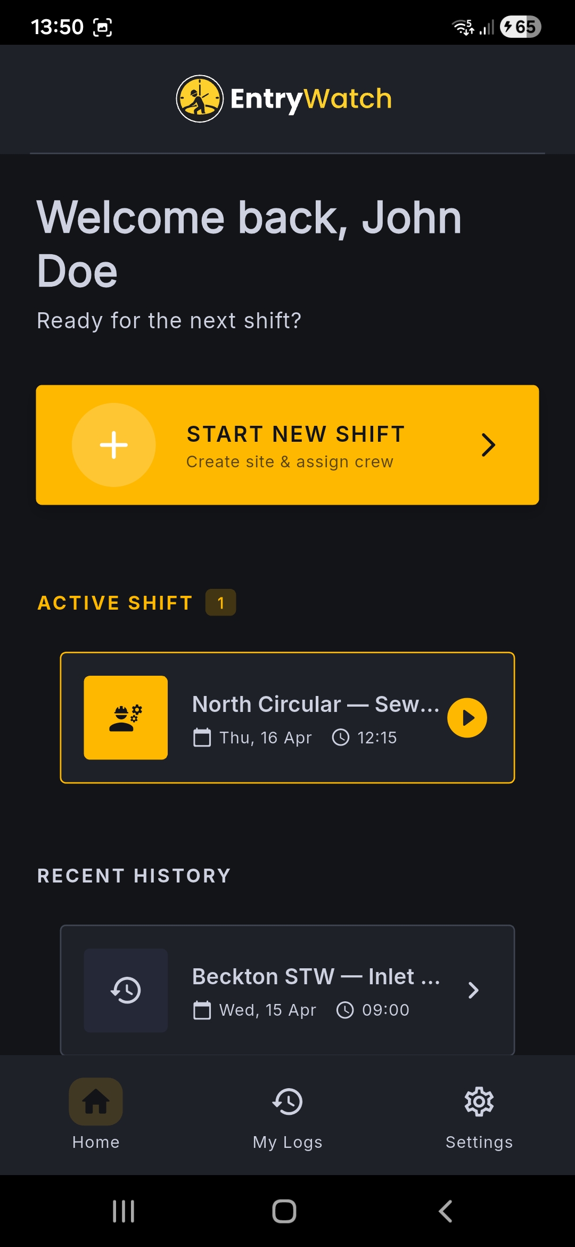Resume North Circular shift play button

tap(467, 718)
